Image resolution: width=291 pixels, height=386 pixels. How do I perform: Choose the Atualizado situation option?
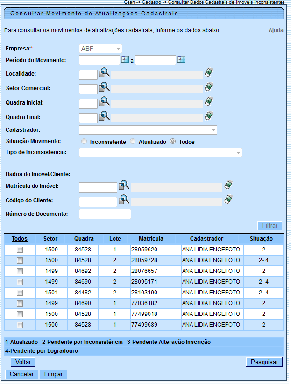click(x=133, y=142)
